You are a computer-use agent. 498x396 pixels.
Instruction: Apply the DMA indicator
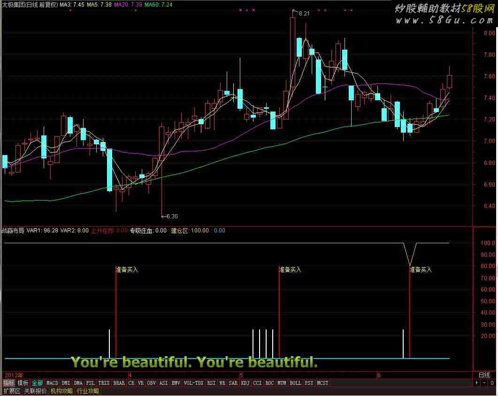(x=78, y=383)
